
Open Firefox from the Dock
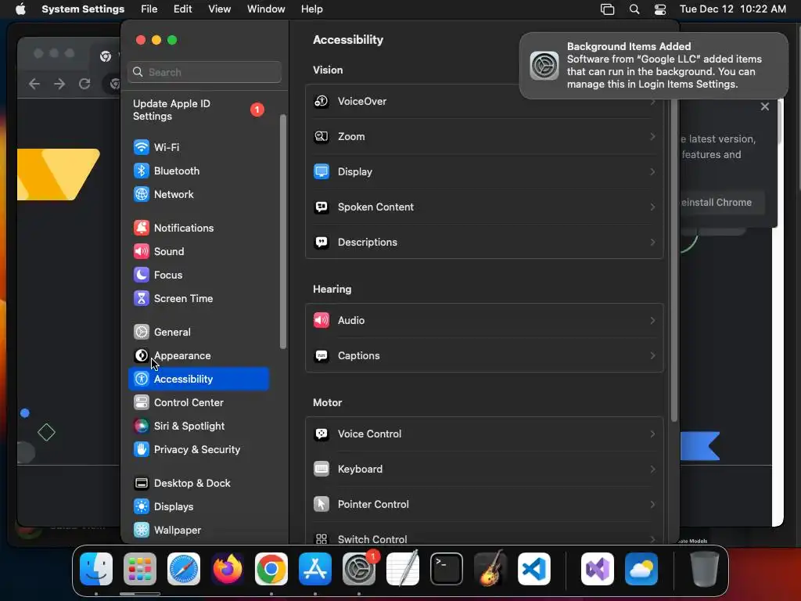coord(228,569)
